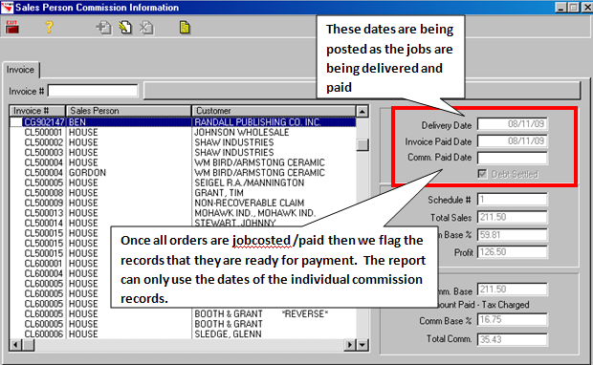Sort by the Sales Person column header
593x365 pixels.
[x=128, y=111]
